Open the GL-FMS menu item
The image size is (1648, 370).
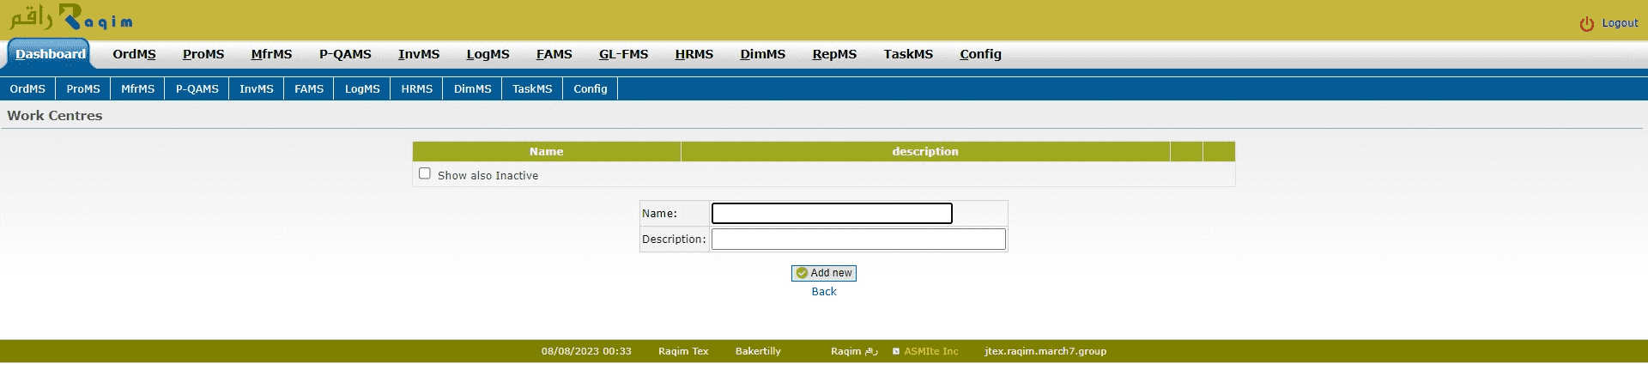point(623,54)
